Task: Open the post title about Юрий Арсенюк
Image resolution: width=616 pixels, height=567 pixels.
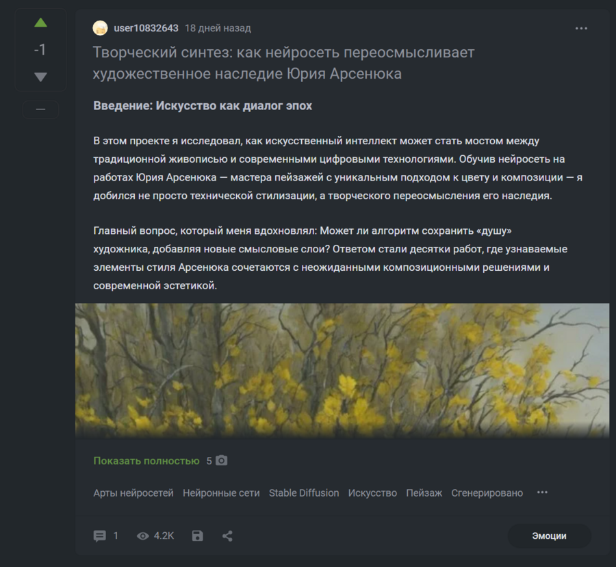Action: pos(283,63)
